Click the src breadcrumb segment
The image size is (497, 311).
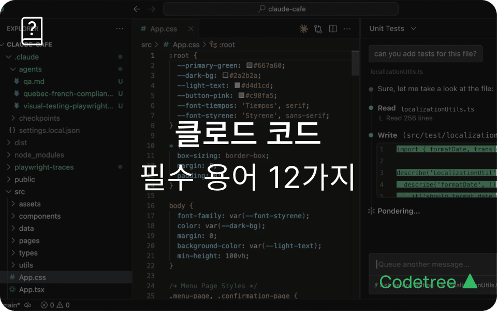click(147, 45)
